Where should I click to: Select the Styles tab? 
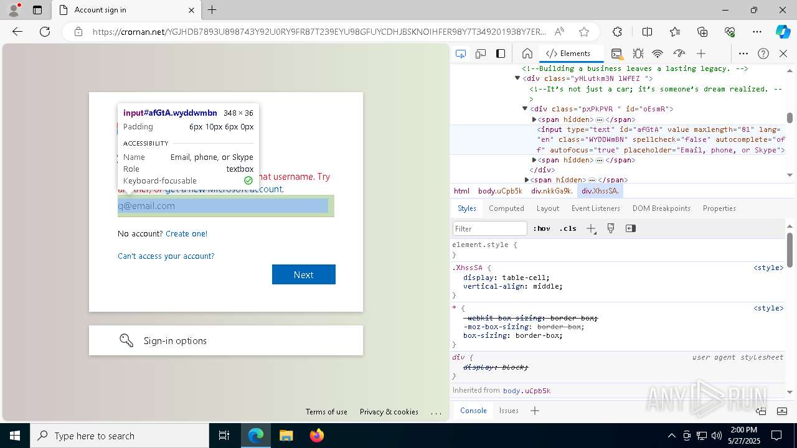[467, 208]
